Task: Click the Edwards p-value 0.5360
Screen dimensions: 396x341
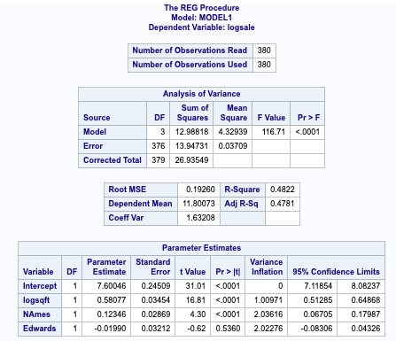Action: coord(228,329)
